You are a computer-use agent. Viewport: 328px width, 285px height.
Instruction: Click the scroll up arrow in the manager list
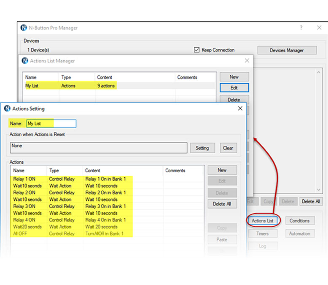[x=319, y=72]
